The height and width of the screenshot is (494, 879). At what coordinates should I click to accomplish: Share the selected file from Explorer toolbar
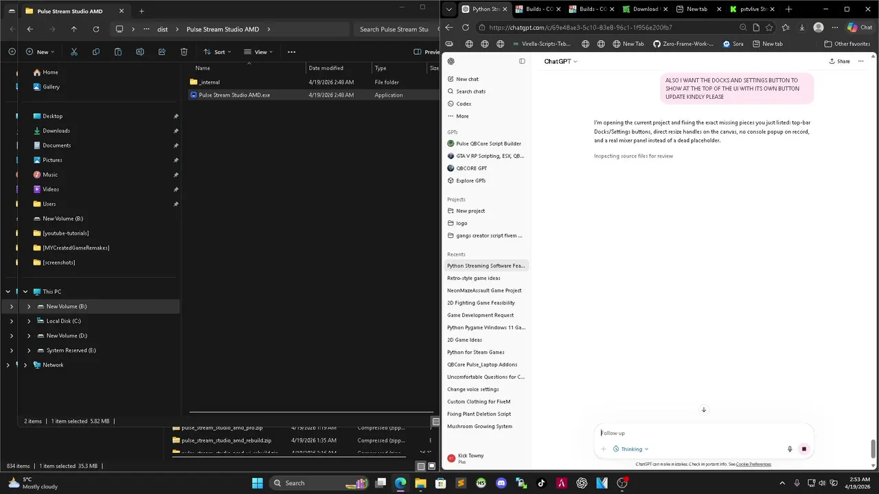coord(162,52)
